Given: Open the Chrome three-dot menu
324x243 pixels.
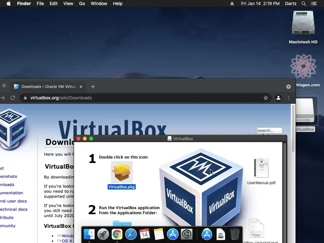Looking at the screenshot, I should click(x=289, y=98).
